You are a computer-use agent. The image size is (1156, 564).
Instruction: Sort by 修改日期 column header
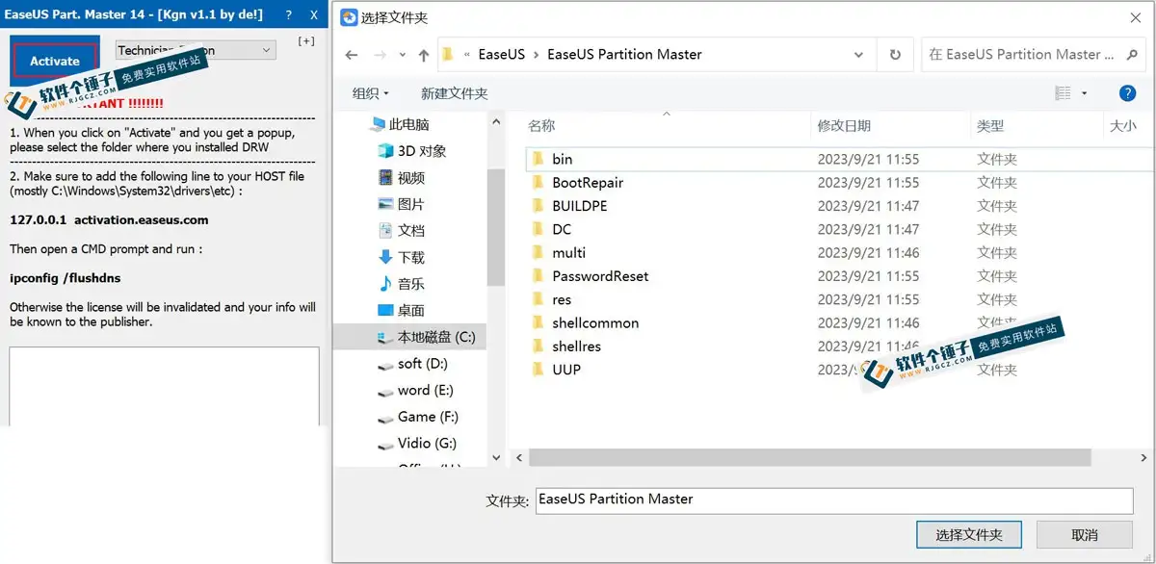click(x=844, y=126)
